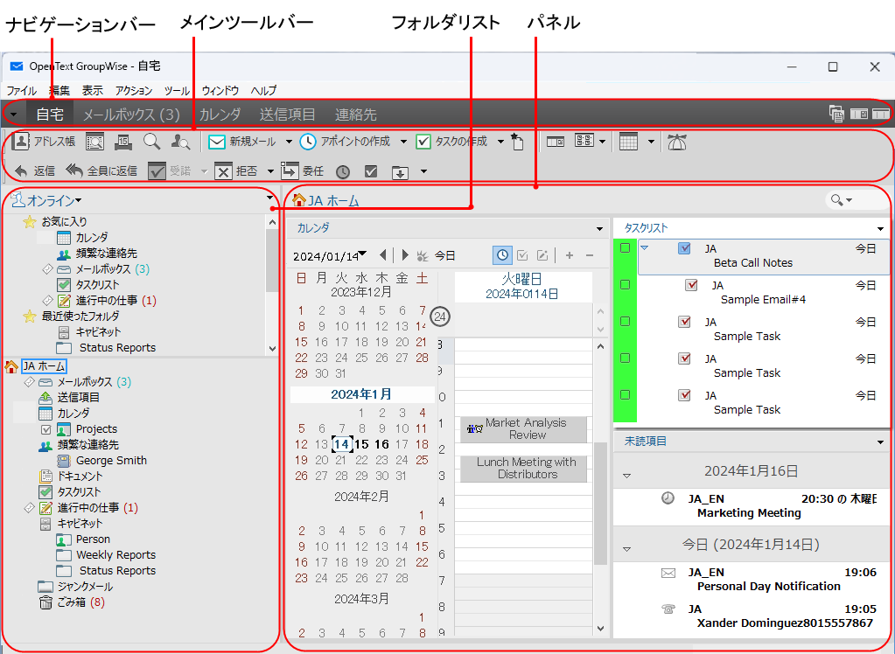The image size is (895, 654).
Task: Open the Unread Items (未読項目) panel dropdown arrow
Action: 880,442
